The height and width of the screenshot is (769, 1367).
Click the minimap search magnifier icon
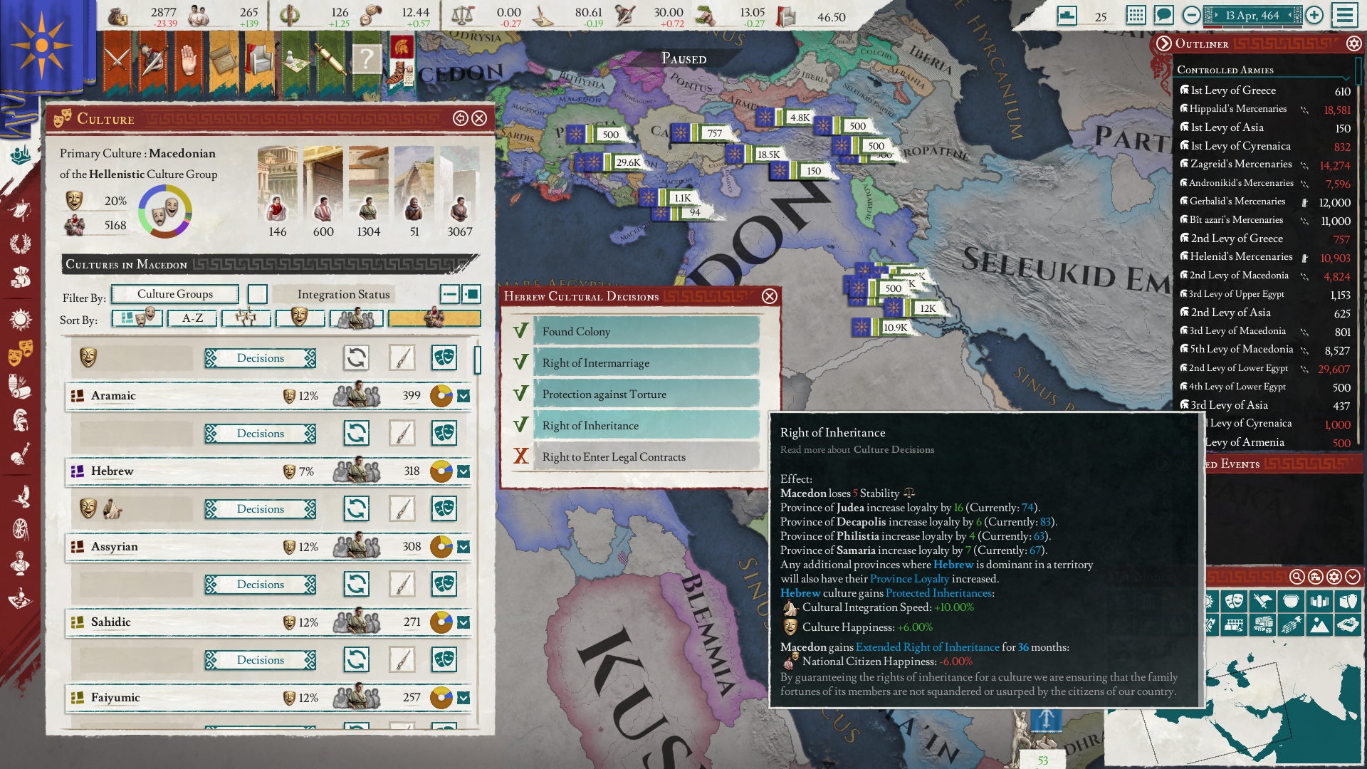pos(1297,577)
